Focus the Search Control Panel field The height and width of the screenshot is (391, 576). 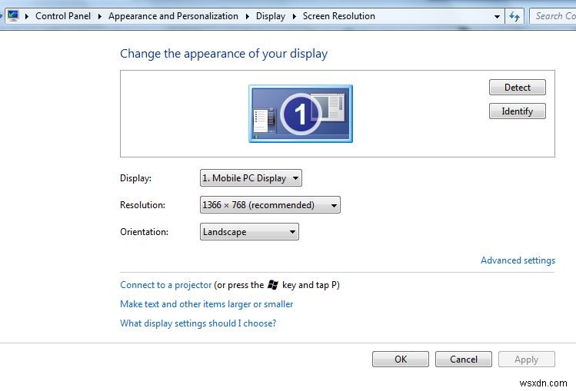point(553,16)
